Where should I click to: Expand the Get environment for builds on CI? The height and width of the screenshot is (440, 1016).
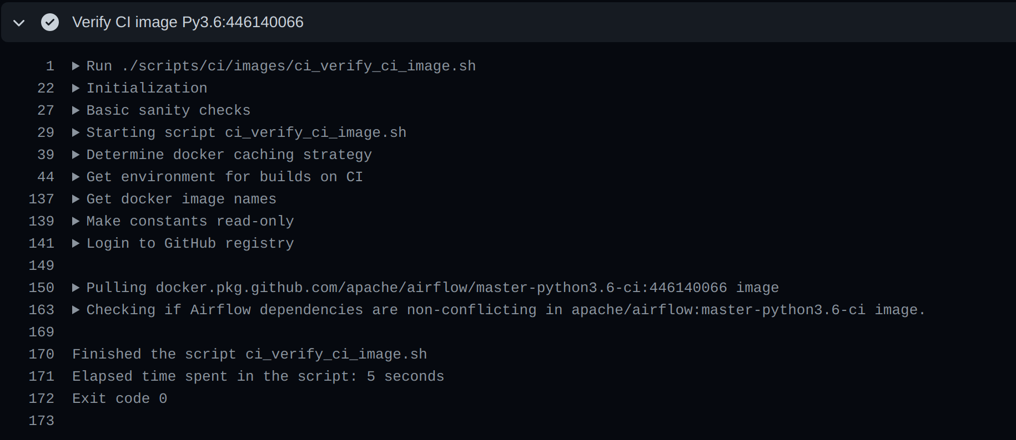pos(76,176)
